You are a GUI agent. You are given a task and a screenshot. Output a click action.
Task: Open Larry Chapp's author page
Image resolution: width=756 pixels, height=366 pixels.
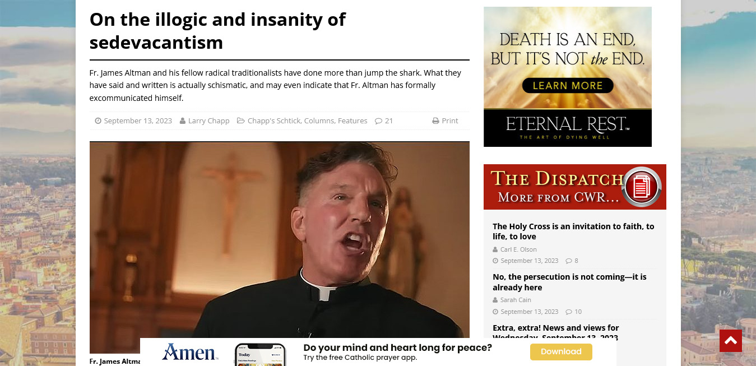click(x=208, y=121)
